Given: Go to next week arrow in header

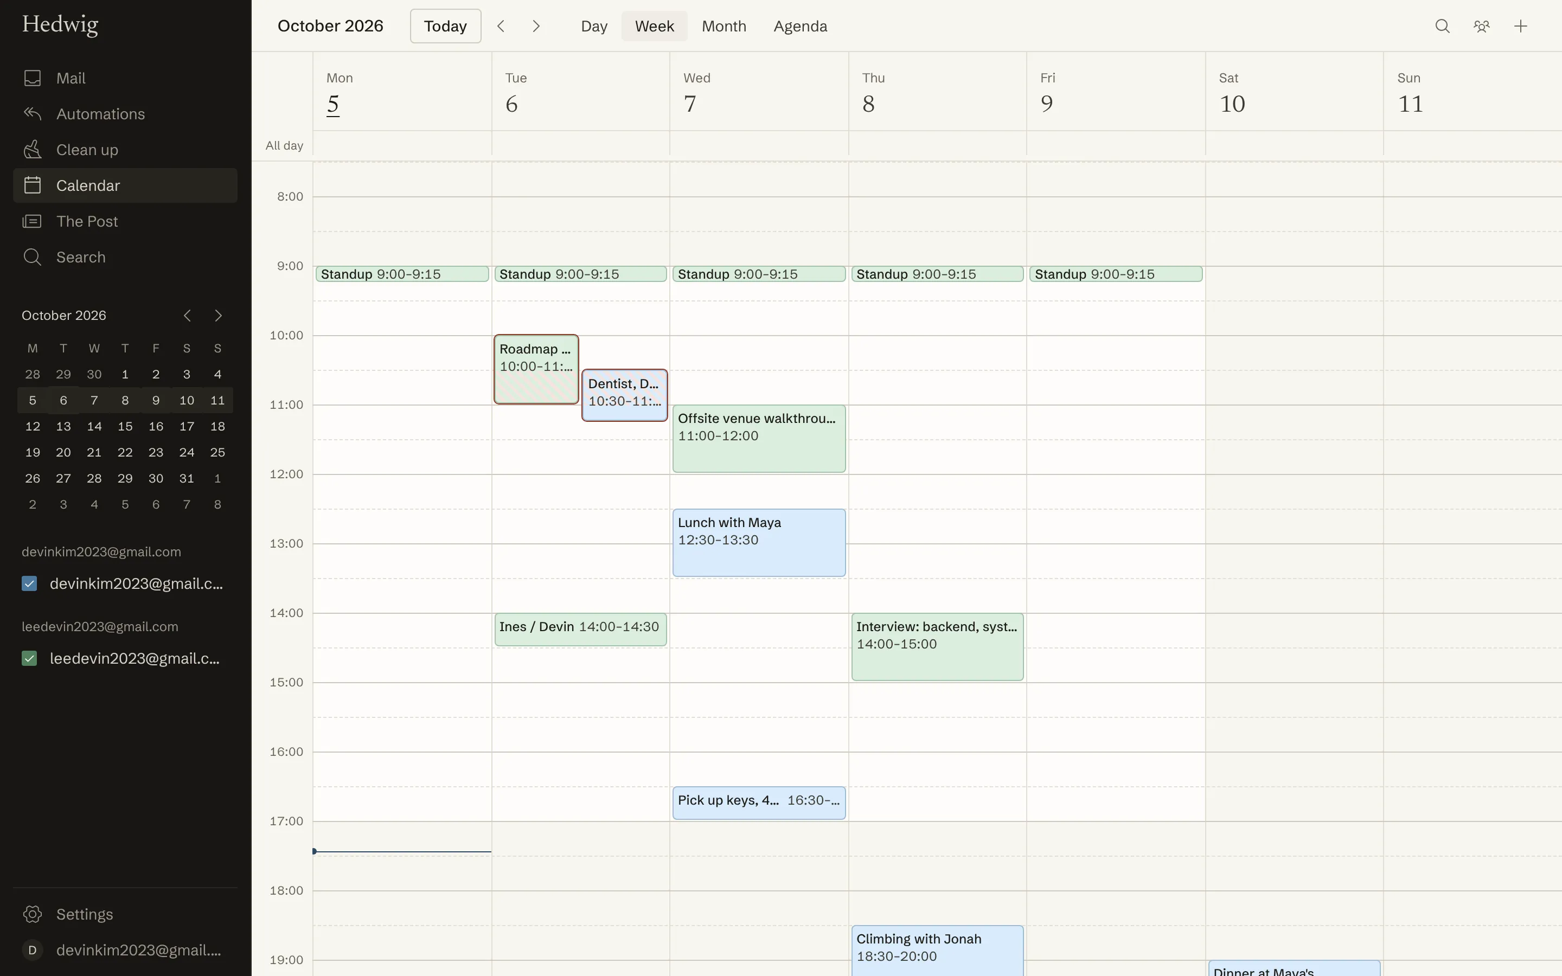Looking at the screenshot, I should [x=536, y=26].
